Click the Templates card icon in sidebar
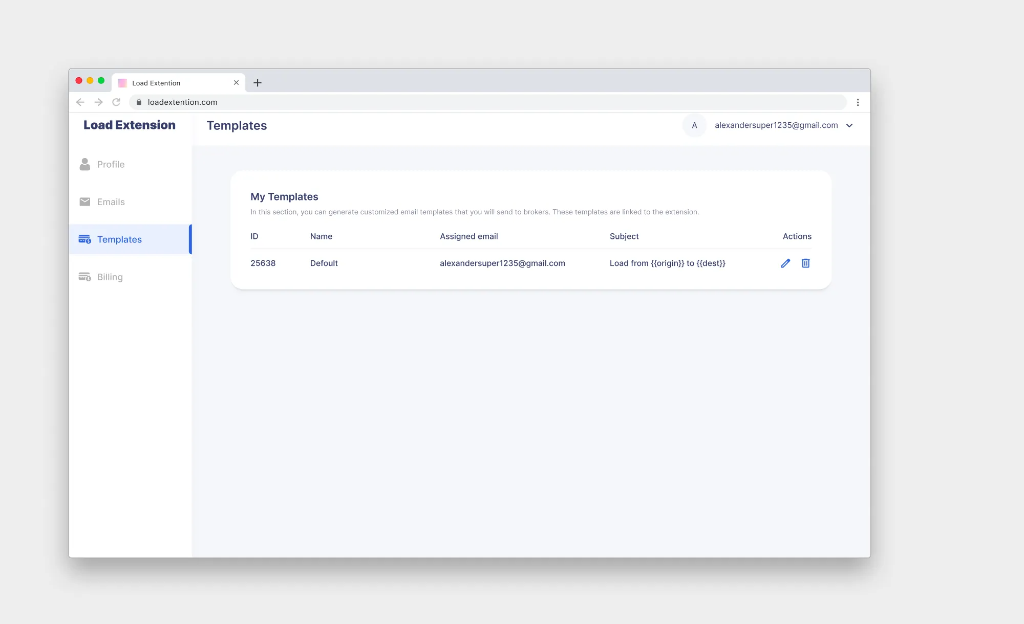 pyautogui.click(x=85, y=239)
